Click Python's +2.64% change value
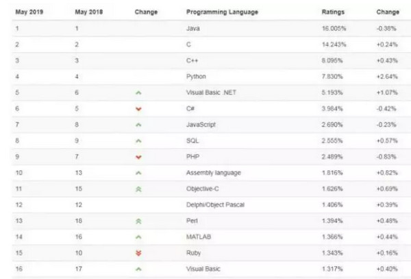 [x=387, y=76]
